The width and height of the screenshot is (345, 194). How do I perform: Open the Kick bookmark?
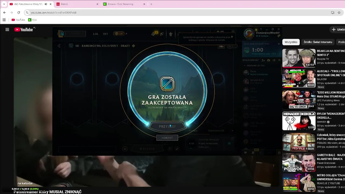click(x=32, y=20)
